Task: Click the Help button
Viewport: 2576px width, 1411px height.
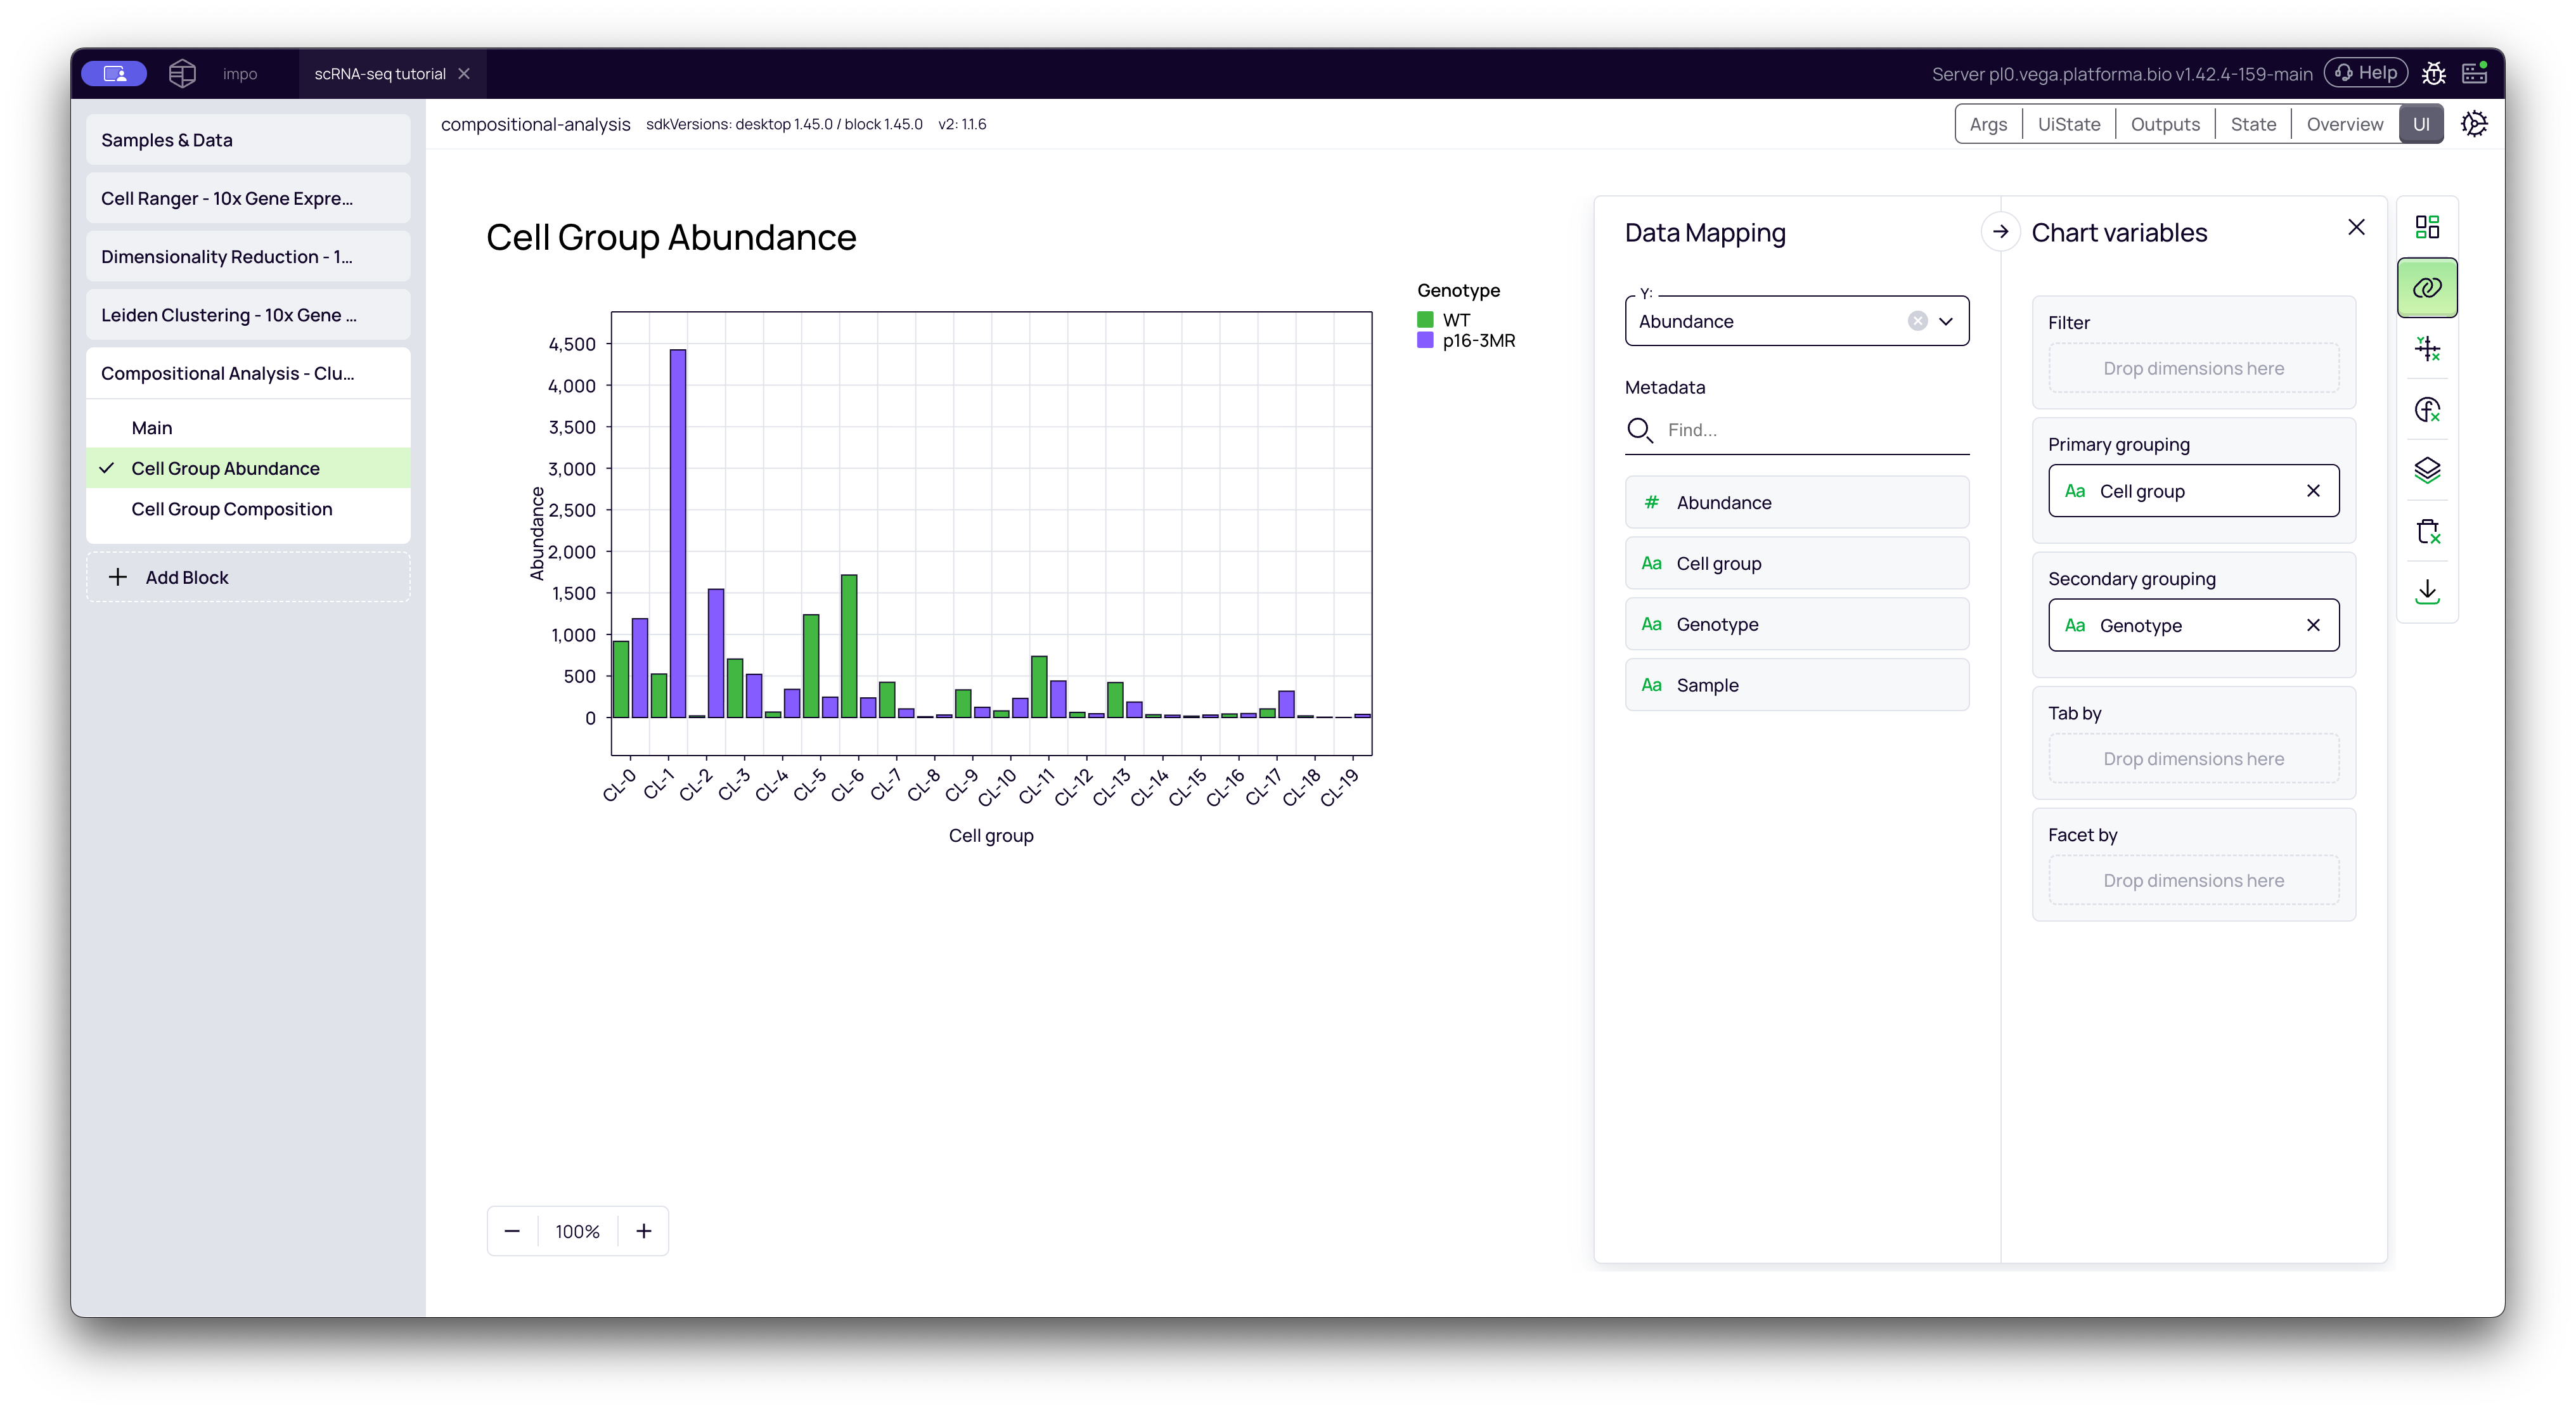Action: coord(2366,73)
